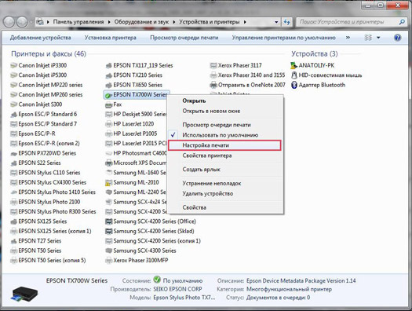Click the change view grid icon

coord(368,38)
